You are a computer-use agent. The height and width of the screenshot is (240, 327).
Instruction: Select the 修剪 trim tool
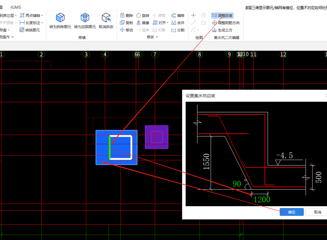pos(159,15)
